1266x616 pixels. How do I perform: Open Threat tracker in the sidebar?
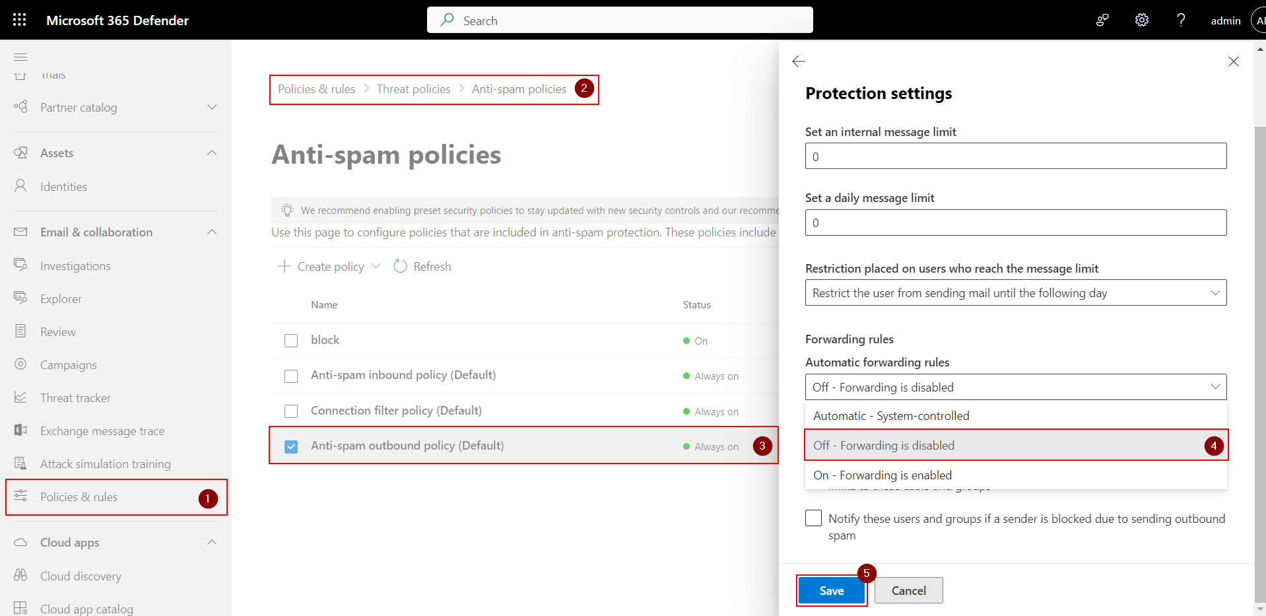75,398
